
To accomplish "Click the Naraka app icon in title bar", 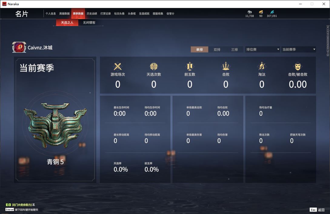I will [x=4, y=4].
